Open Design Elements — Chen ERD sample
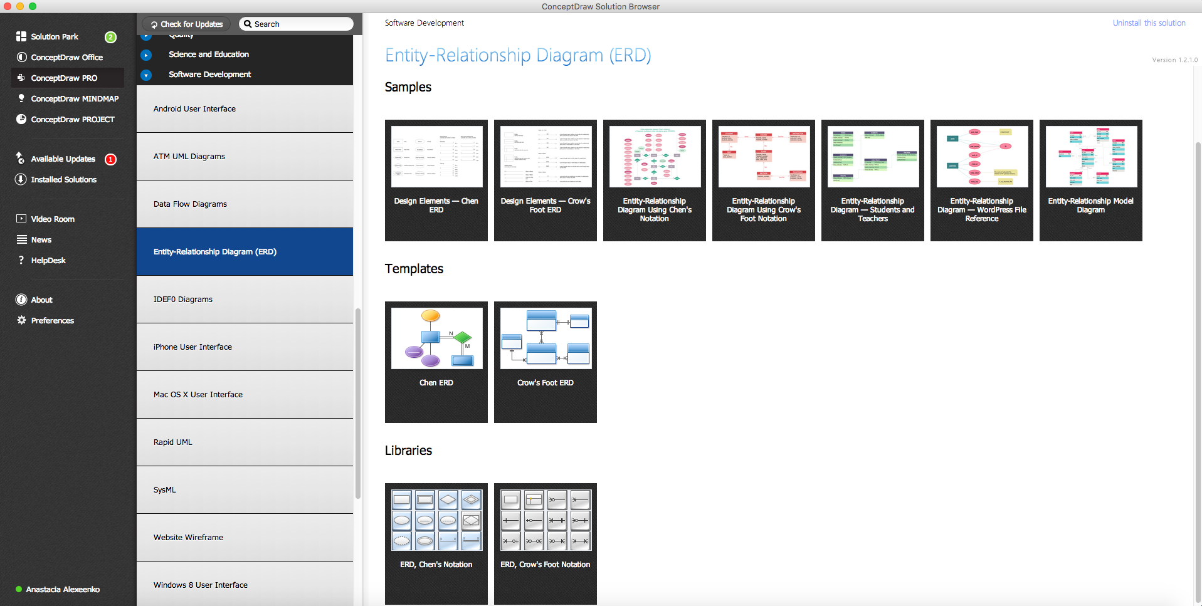The width and height of the screenshot is (1202, 606). (436, 180)
